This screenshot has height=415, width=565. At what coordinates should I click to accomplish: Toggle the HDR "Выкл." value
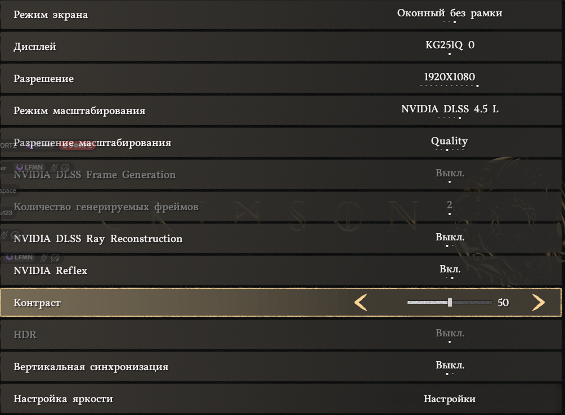point(450,334)
